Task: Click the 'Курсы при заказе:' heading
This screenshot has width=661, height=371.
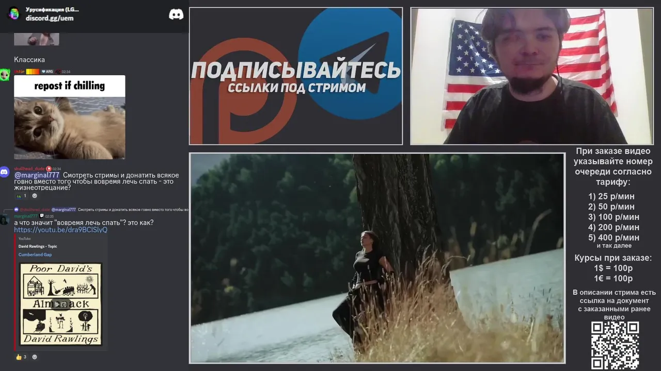Action: [x=613, y=258]
